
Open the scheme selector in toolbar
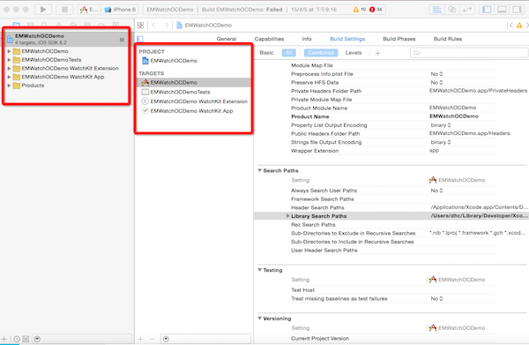[89, 10]
